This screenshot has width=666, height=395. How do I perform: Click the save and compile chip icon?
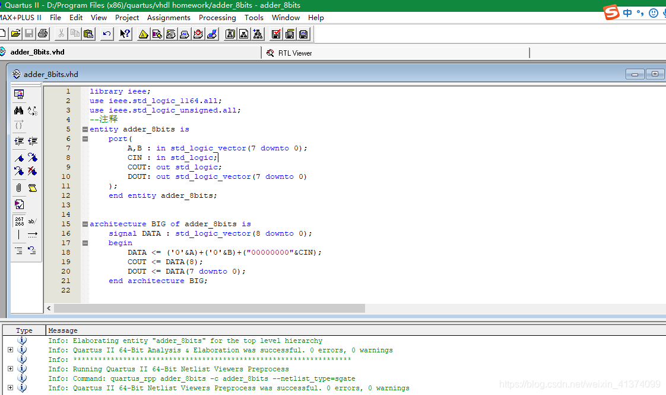(x=290, y=34)
